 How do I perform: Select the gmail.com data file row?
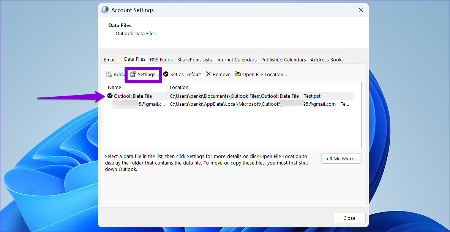tap(229, 104)
